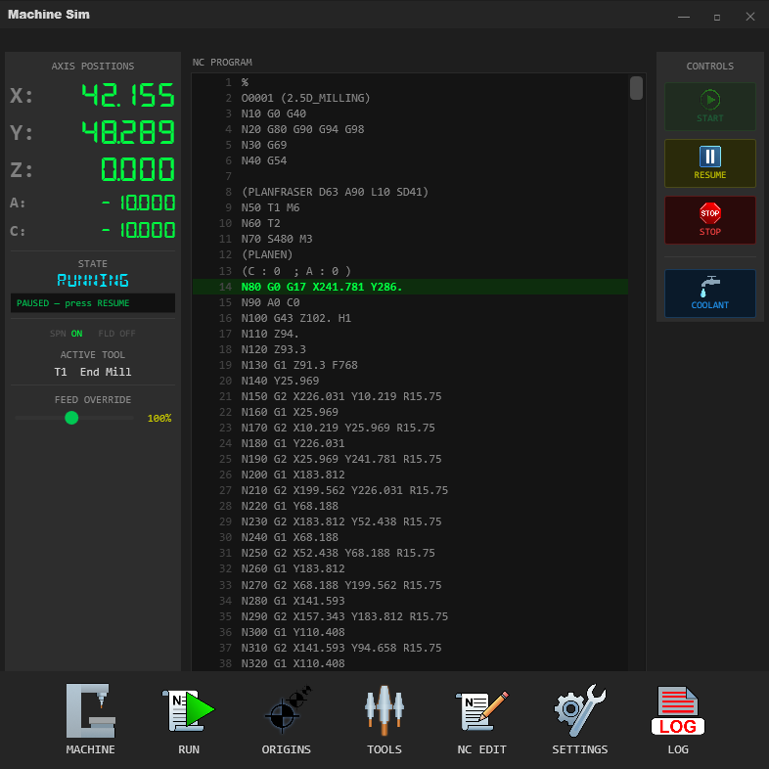Click the NC program scrollbar thumb
This screenshot has width=769, height=769.
pos(636,88)
